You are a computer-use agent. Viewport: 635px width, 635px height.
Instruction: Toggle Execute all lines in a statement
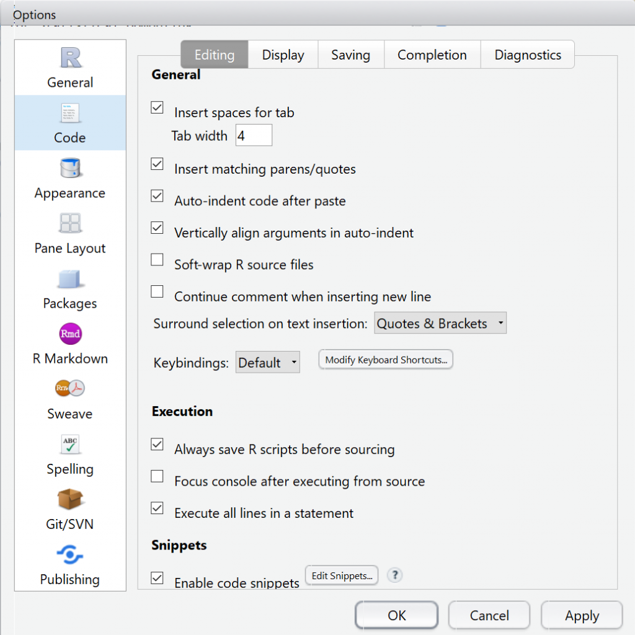157,508
